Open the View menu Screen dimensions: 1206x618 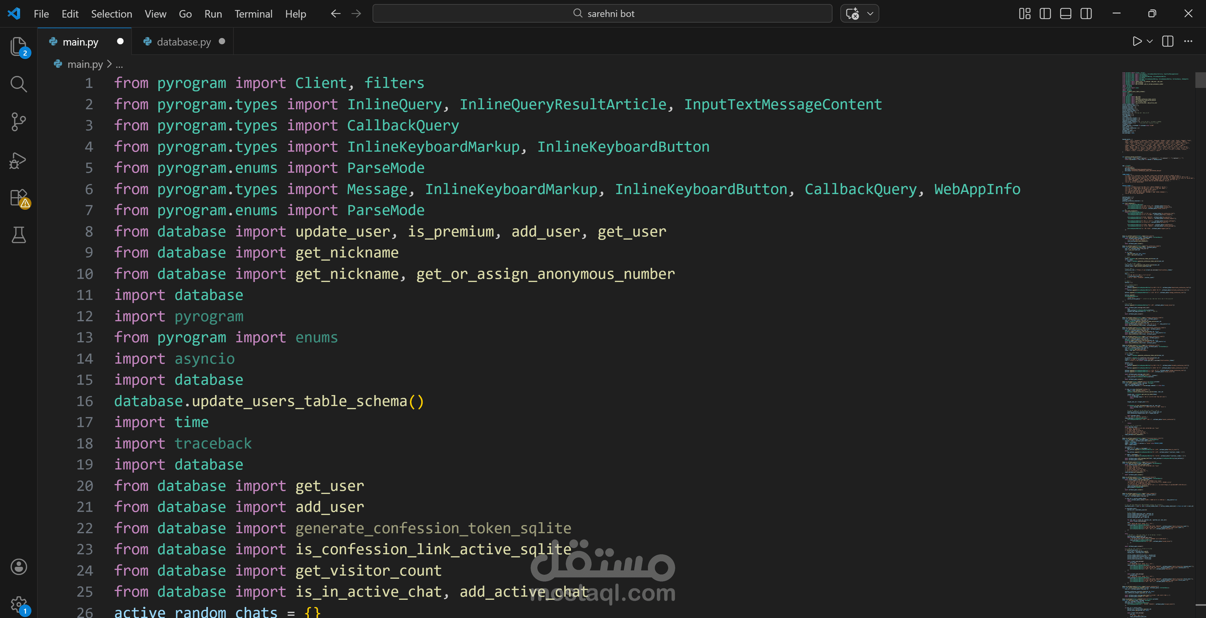156,14
